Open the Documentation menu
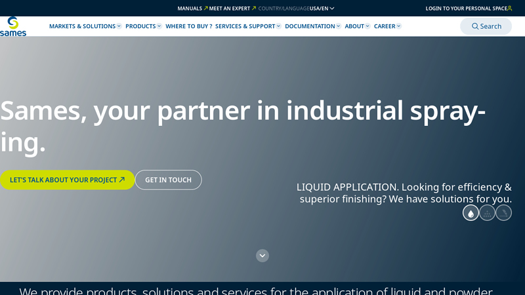 [x=312, y=26]
